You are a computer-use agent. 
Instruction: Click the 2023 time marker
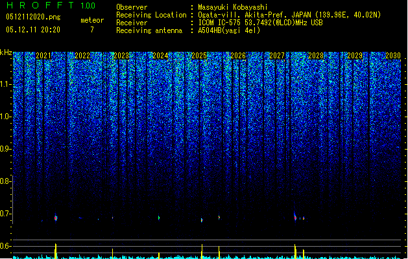[121, 56]
